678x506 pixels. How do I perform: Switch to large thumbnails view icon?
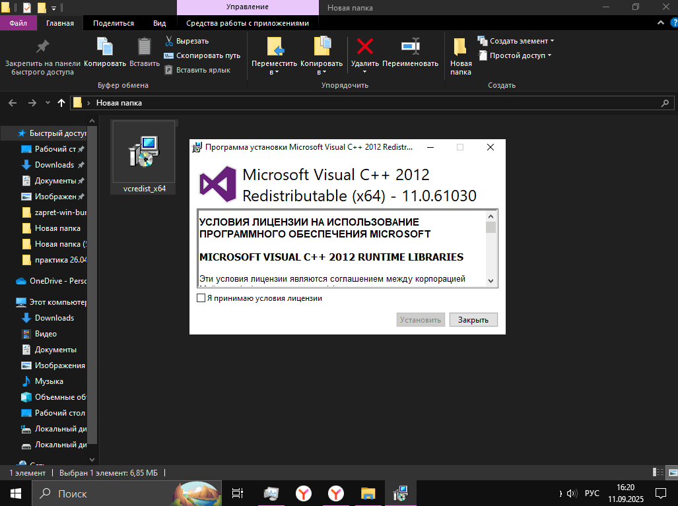672,472
